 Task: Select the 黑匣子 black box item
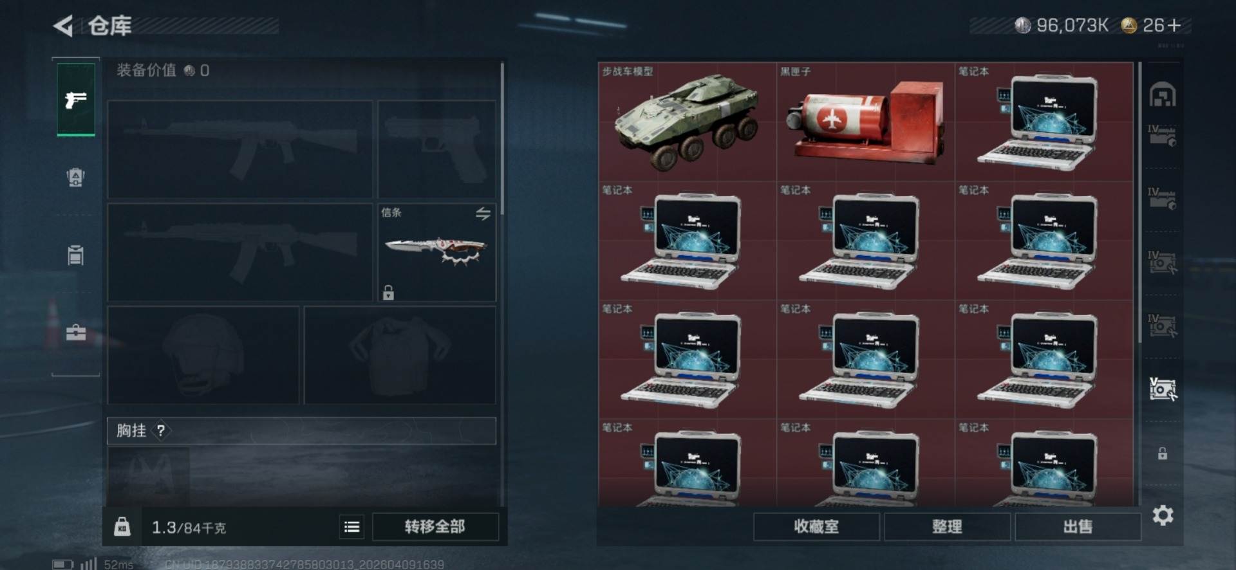click(865, 122)
